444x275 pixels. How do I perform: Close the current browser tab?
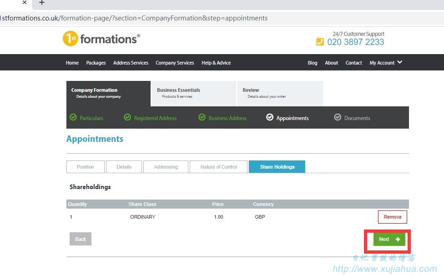click(x=25, y=3)
